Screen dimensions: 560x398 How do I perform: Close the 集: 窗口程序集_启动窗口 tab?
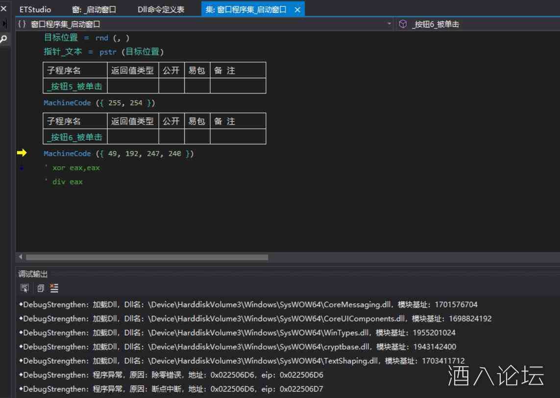pos(296,9)
